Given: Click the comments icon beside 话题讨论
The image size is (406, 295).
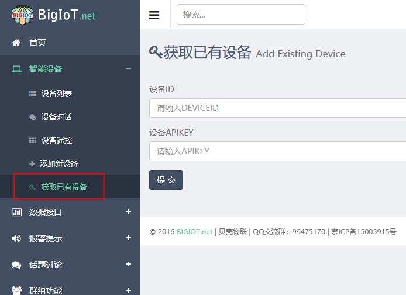Looking at the screenshot, I should [16, 265].
